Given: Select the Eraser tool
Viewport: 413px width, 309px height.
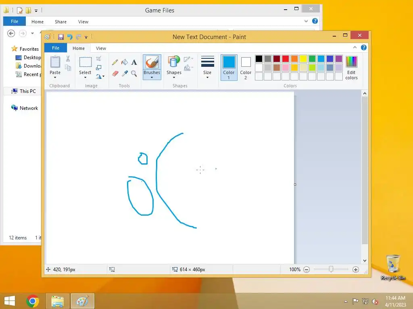Looking at the screenshot, I should 115,73.
